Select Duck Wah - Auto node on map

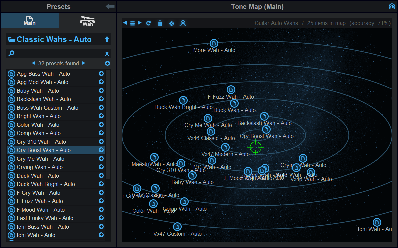(234, 103)
